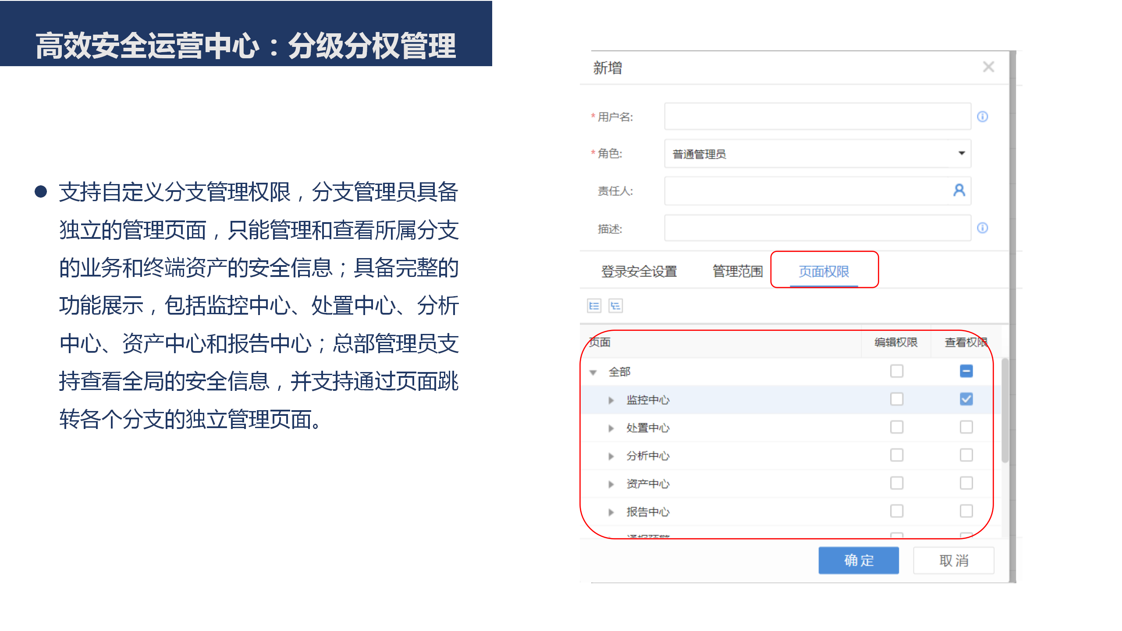Expand the 分析中心 tree node

[611, 456]
